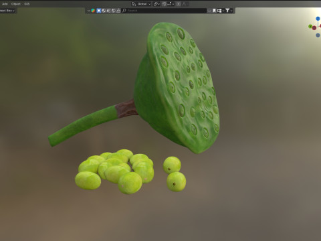Viewport: 321px width, 241px height.
Task: Click the sphere icon next to the blue icon
Action: click(x=104, y=11)
